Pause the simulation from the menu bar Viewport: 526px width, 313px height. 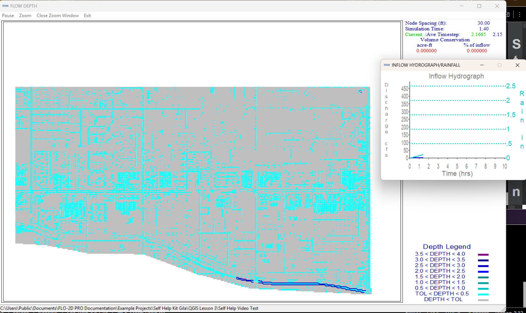pyautogui.click(x=8, y=15)
